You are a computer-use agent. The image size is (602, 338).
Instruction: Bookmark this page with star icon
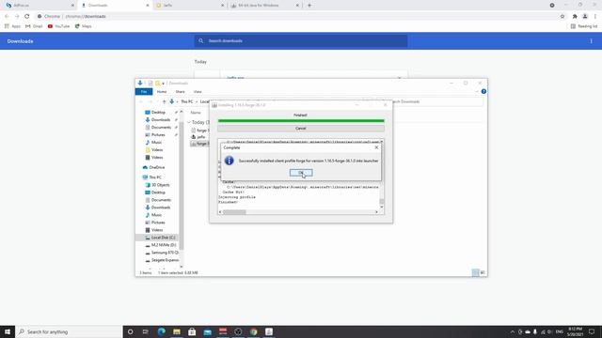point(562,16)
